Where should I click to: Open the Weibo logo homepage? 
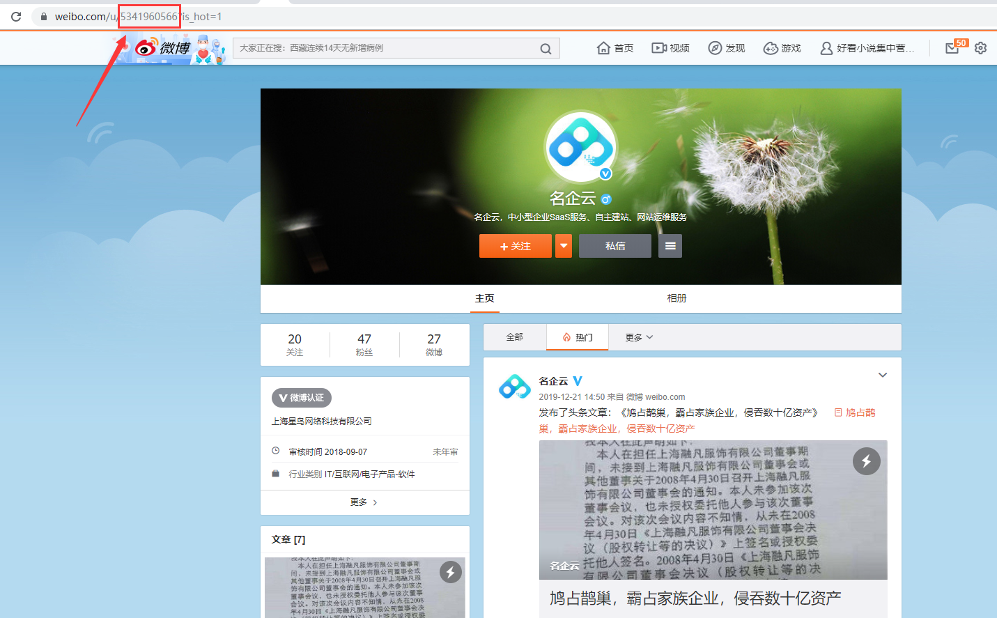click(162, 47)
